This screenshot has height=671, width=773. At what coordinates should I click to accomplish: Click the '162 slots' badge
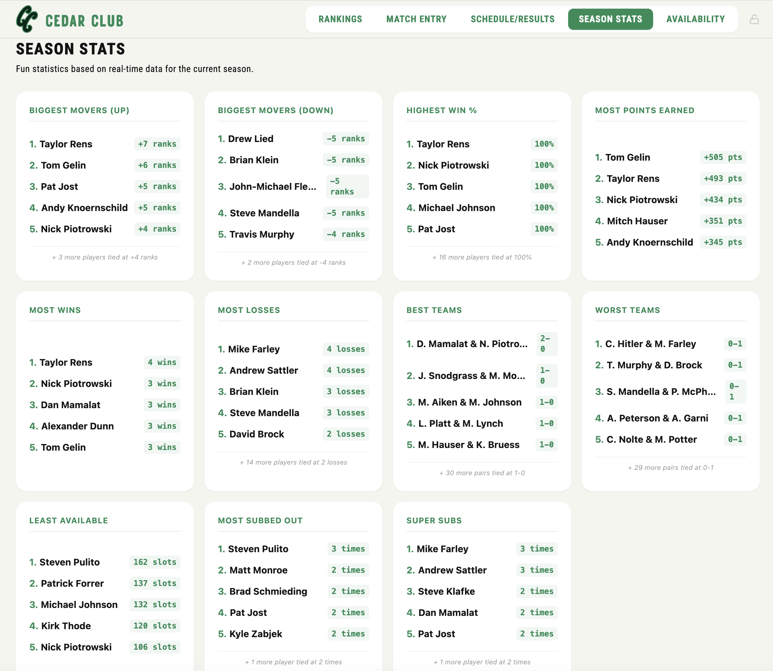155,562
